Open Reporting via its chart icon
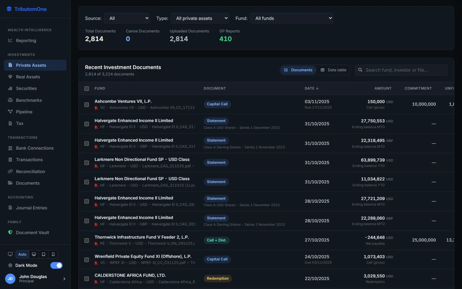Image resolution: width=462 pixels, height=289 pixels. point(10,40)
